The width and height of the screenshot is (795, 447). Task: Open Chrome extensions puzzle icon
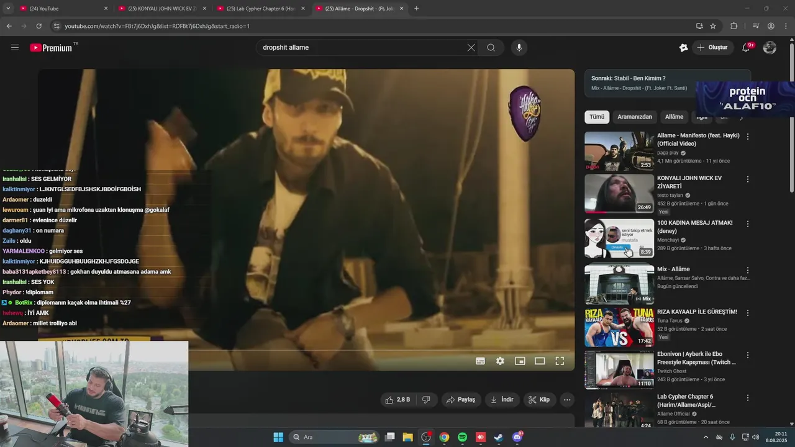point(734,26)
